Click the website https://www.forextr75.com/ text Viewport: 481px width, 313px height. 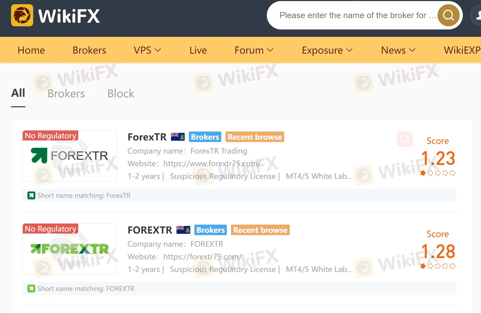click(212, 164)
